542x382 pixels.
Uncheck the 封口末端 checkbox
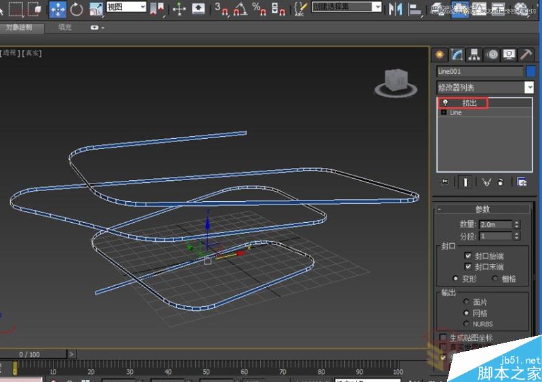point(468,267)
